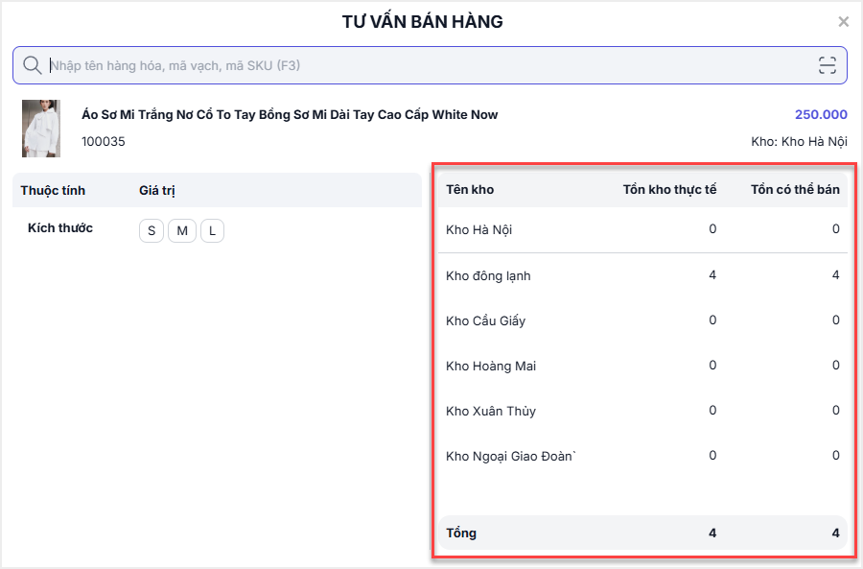This screenshot has width=863, height=569.
Task: Click the Tồn kho thực tế column header
Action: click(x=669, y=189)
